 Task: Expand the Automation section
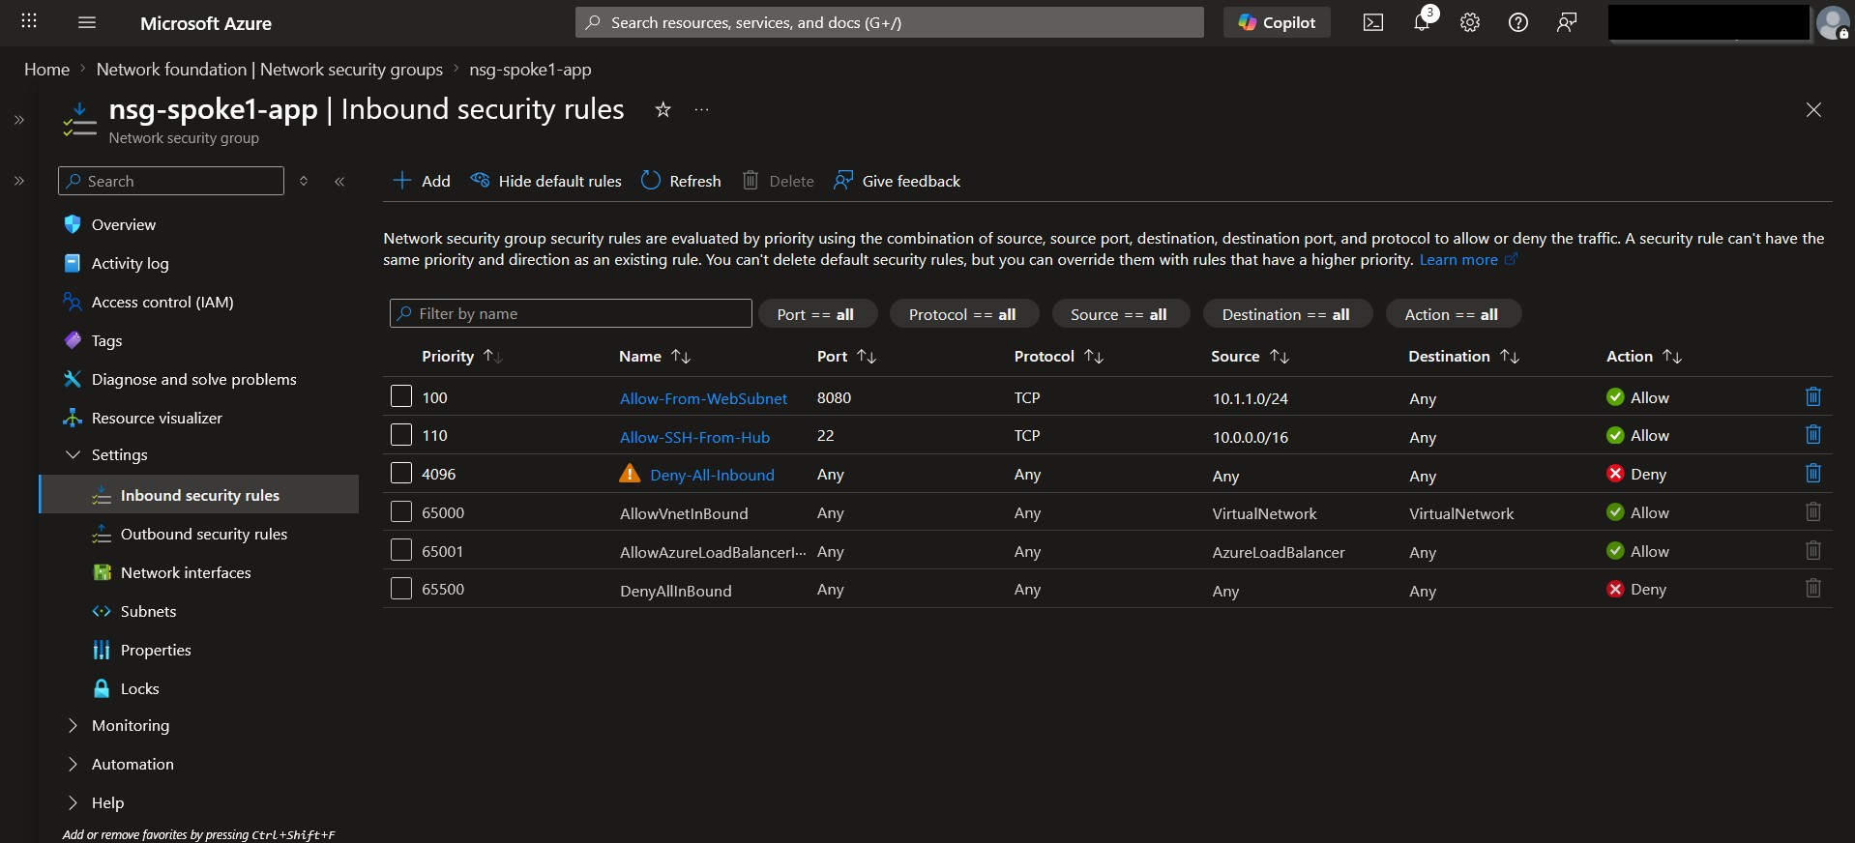pyautogui.click(x=73, y=764)
